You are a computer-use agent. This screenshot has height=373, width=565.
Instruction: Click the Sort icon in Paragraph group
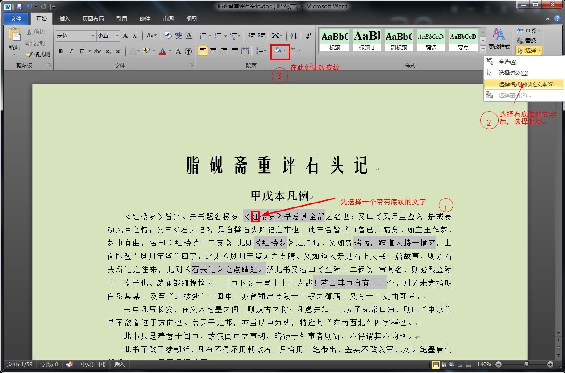pyautogui.click(x=293, y=37)
